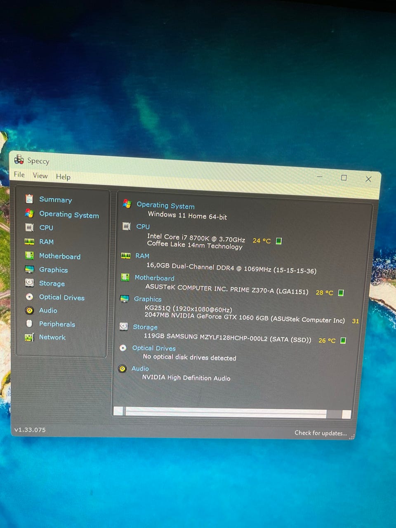
Task: Click the horizontal scrollbar thumb
Action: [226, 412]
